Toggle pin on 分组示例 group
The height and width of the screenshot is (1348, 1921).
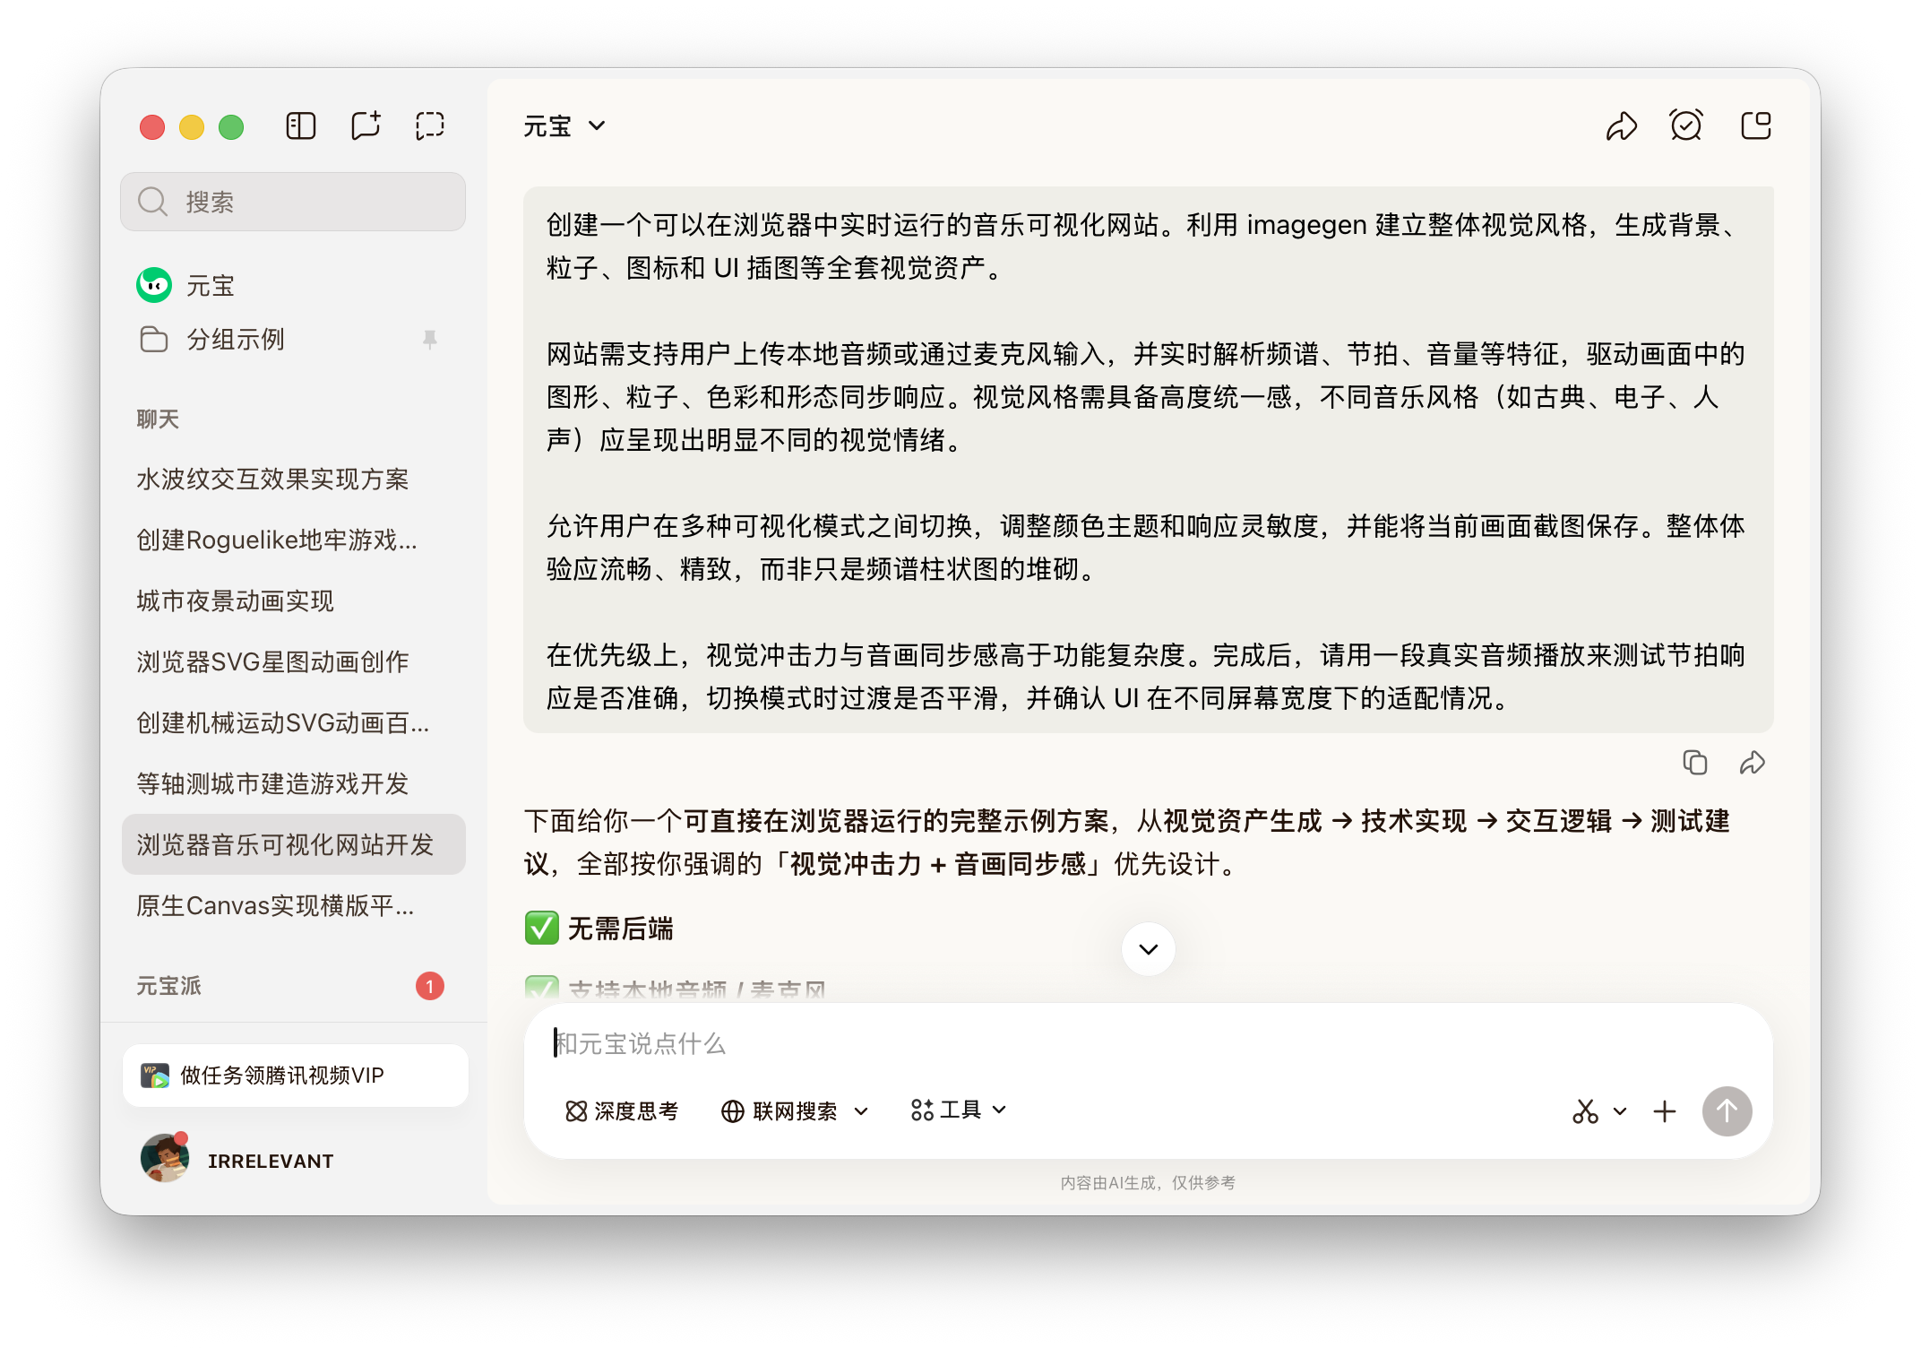[x=430, y=340]
